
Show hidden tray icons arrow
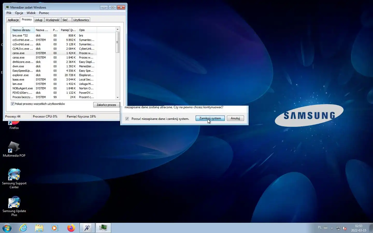click(332, 228)
